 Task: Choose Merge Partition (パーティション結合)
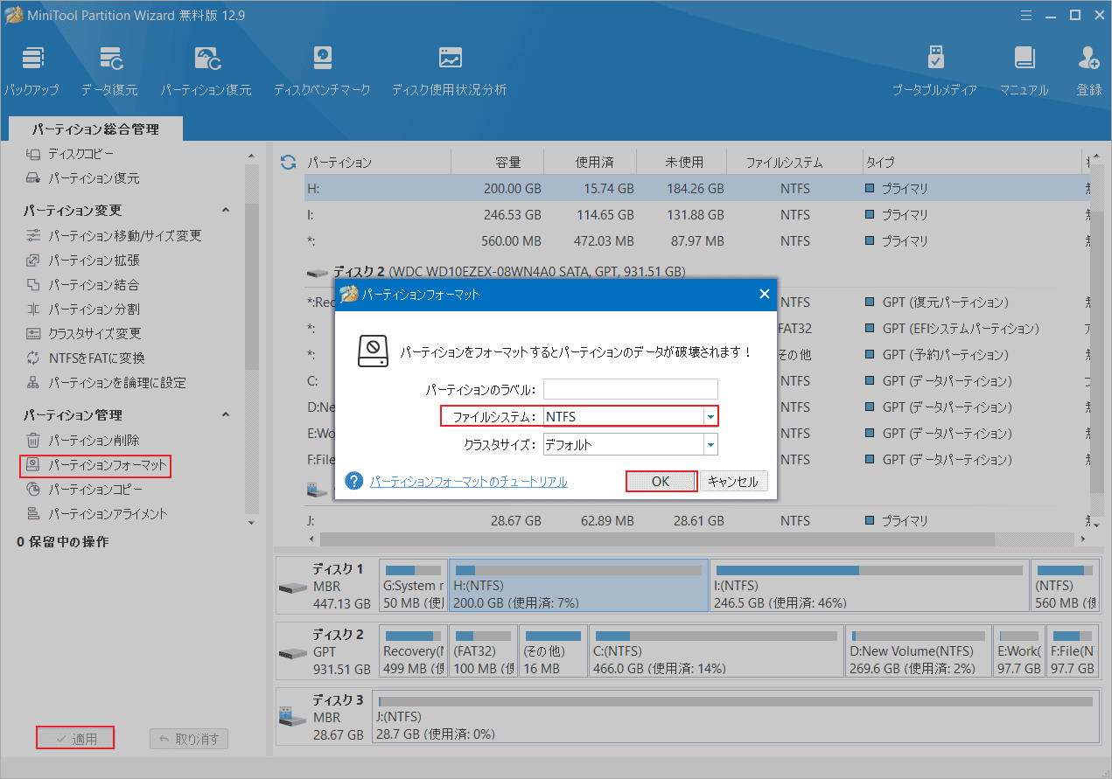(x=82, y=285)
